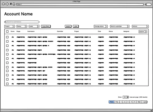Image resolution: width=153 pixels, height=112 pixels.
Task: Go to the Last page
Action: (x=144, y=102)
